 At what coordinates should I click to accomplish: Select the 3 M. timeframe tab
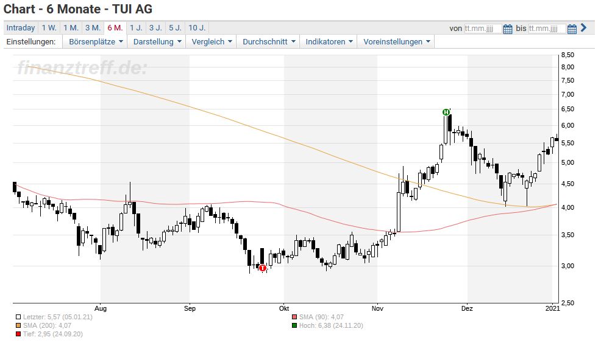[x=93, y=28]
